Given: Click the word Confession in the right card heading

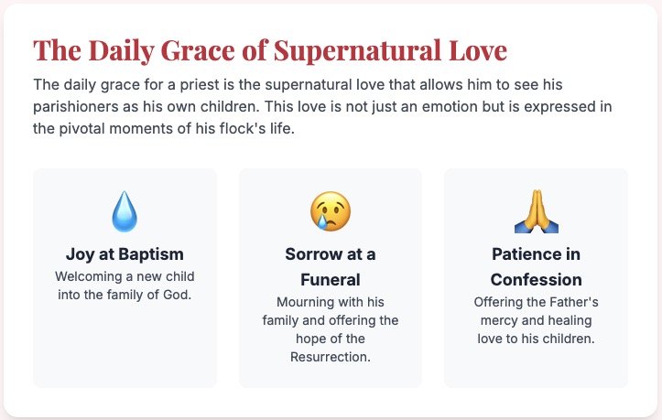Looking at the screenshot, I should (536, 279).
